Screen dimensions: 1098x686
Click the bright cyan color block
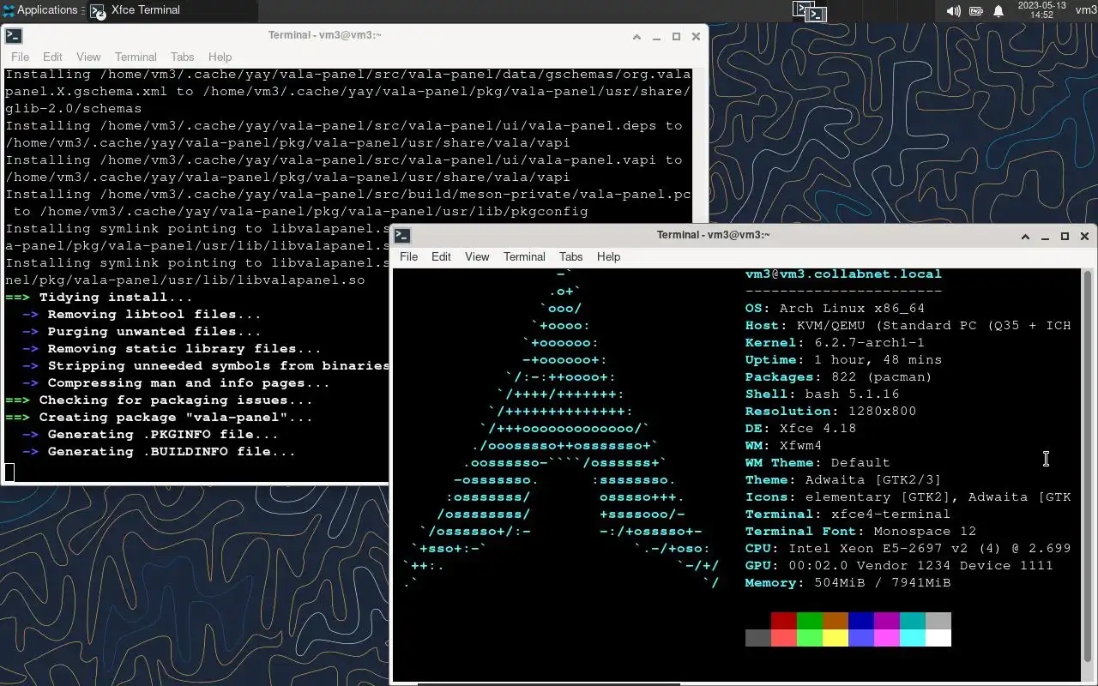(913, 638)
